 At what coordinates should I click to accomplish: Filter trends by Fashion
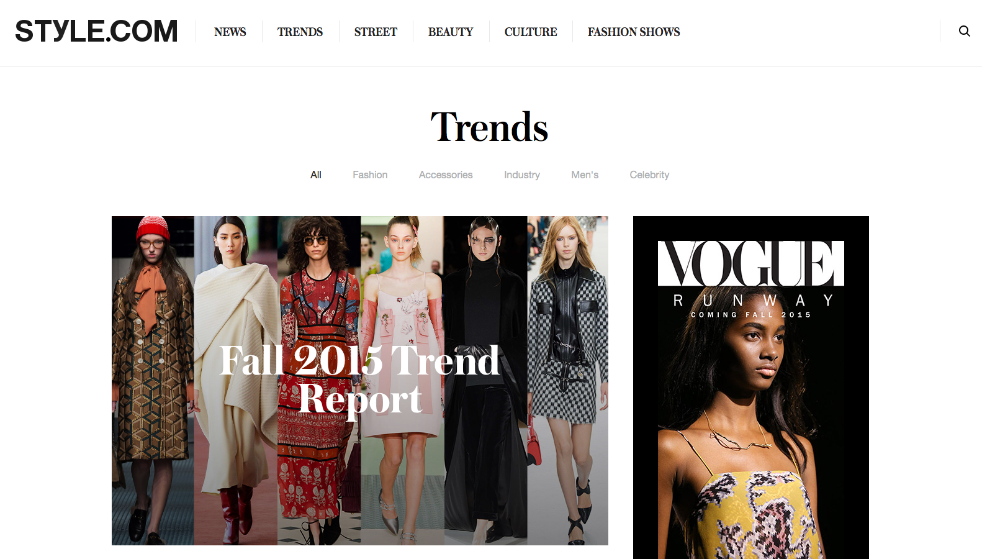pyautogui.click(x=370, y=175)
